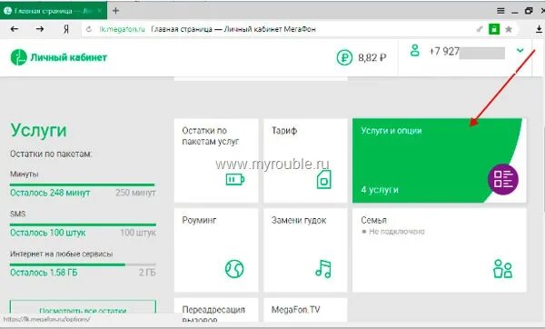Open a new tab with plus button
The height and width of the screenshot is (329, 545).
point(115,11)
